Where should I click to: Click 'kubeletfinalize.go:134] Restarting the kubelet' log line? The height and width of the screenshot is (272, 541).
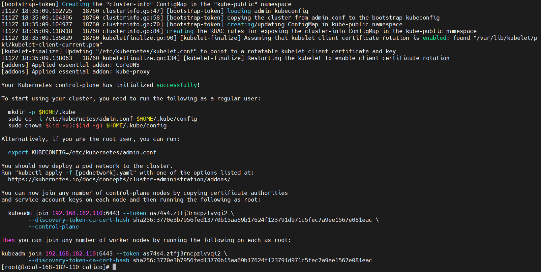[x=226, y=58]
